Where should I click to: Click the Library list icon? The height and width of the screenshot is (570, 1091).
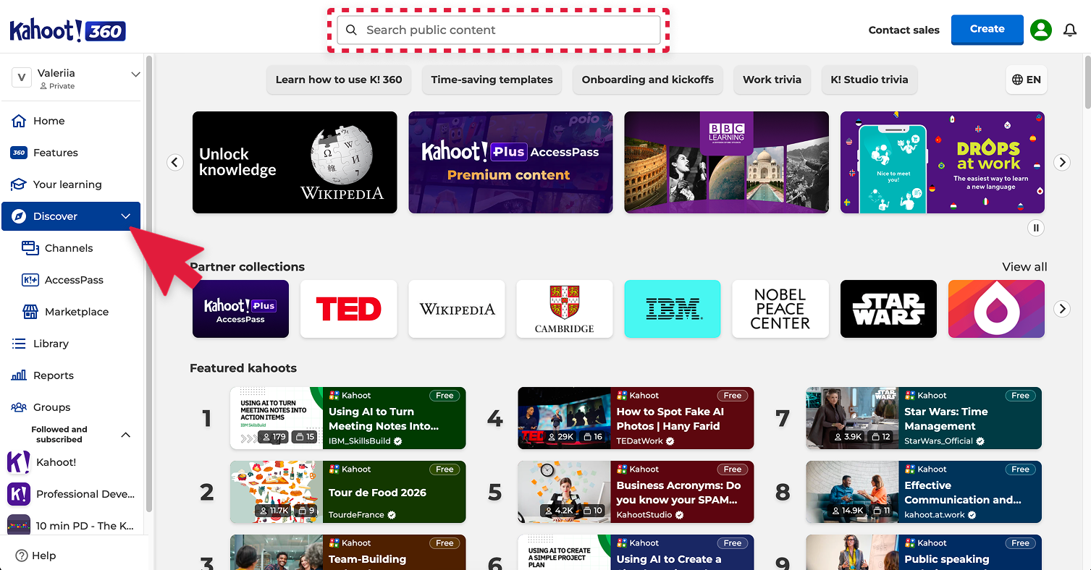(x=19, y=344)
